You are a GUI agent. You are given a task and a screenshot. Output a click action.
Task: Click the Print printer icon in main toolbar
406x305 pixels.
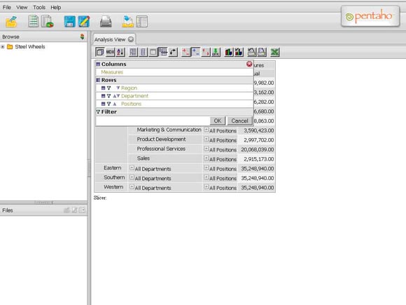pyautogui.click(x=106, y=22)
